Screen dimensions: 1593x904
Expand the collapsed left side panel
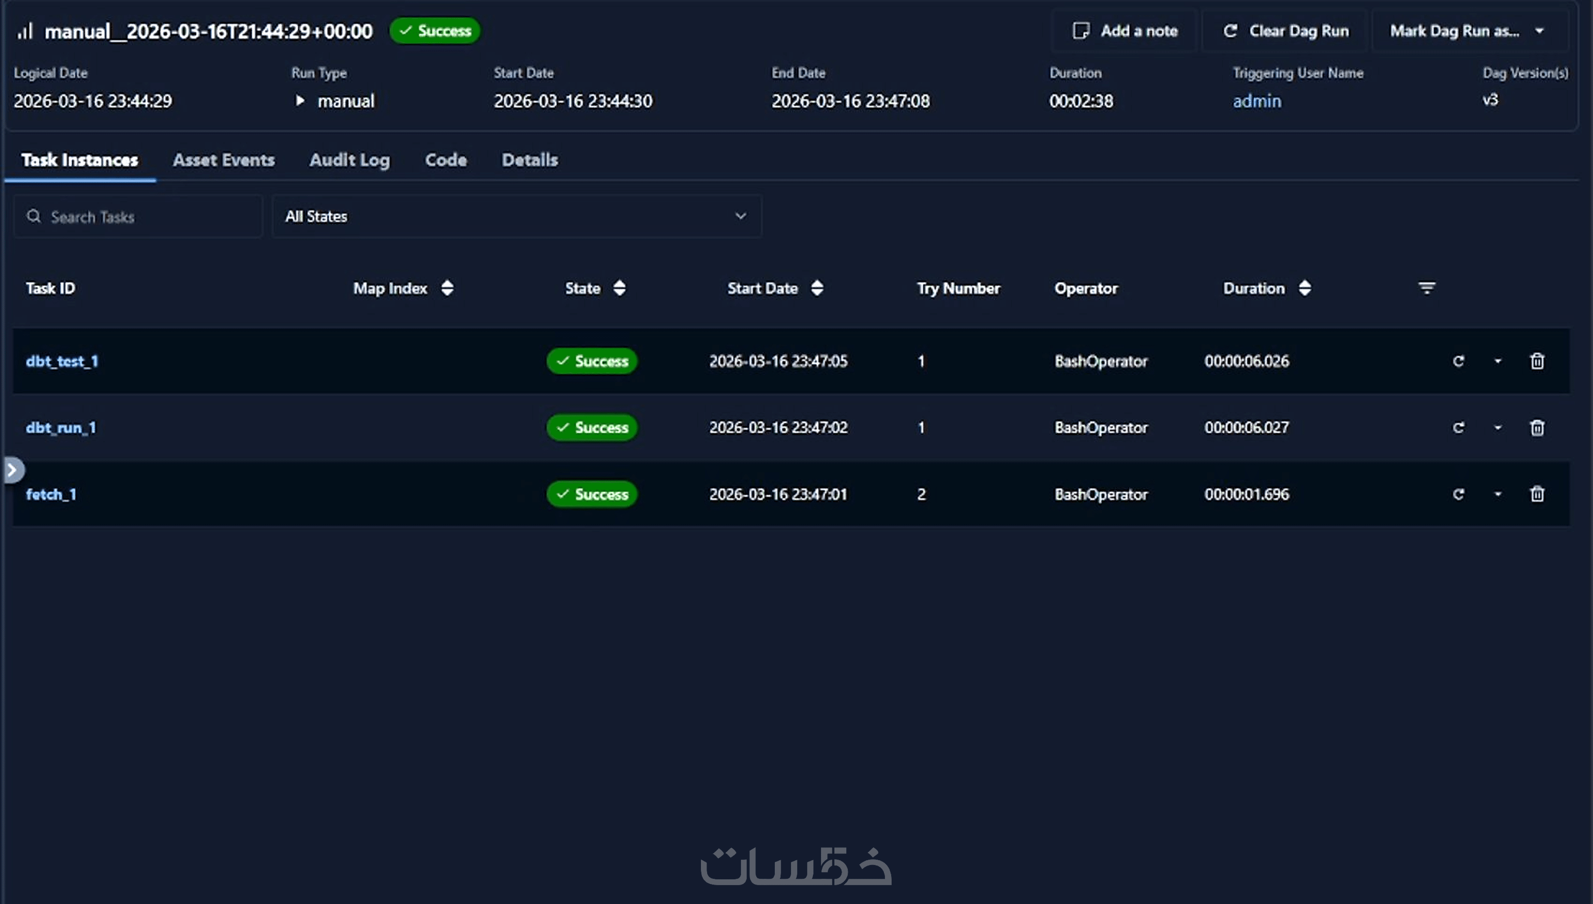pos(12,470)
